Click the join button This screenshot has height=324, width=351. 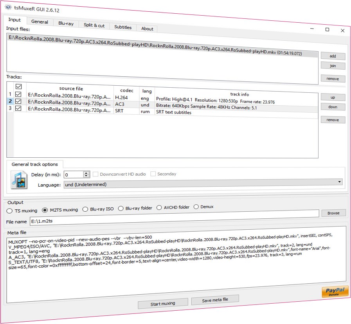click(x=333, y=66)
